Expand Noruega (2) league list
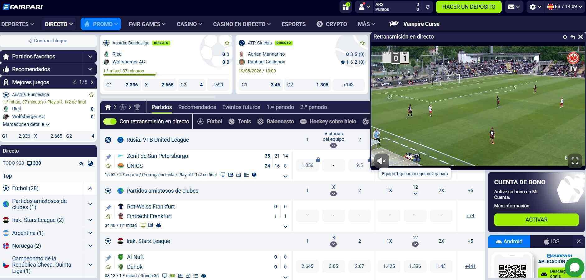 (90, 246)
